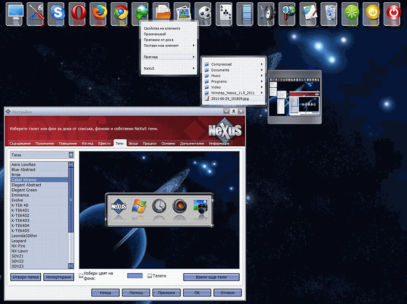Expand 'Постави нов елемент' submenu
407x304 pixels.
click(x=169, y=46)
